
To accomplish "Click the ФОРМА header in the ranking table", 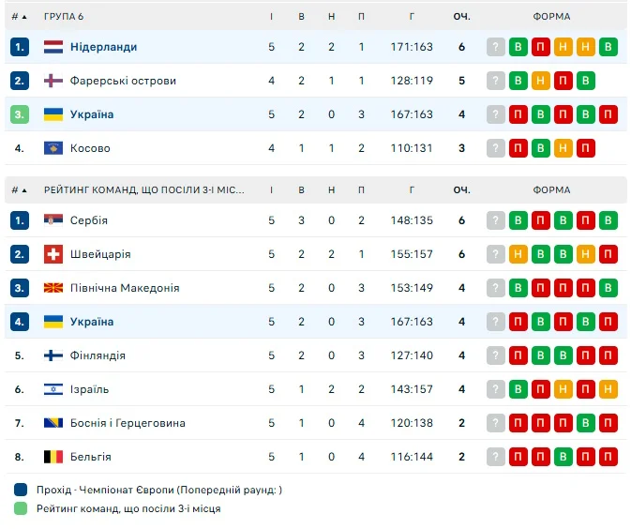I will tap(551, 190).
